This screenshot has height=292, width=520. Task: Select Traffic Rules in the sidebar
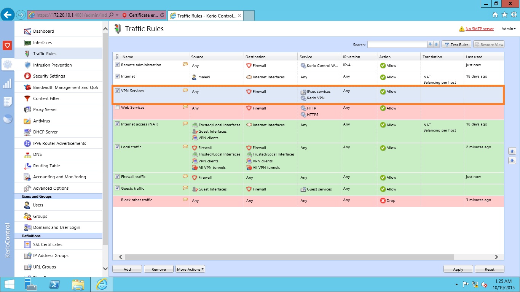[59, 54]
